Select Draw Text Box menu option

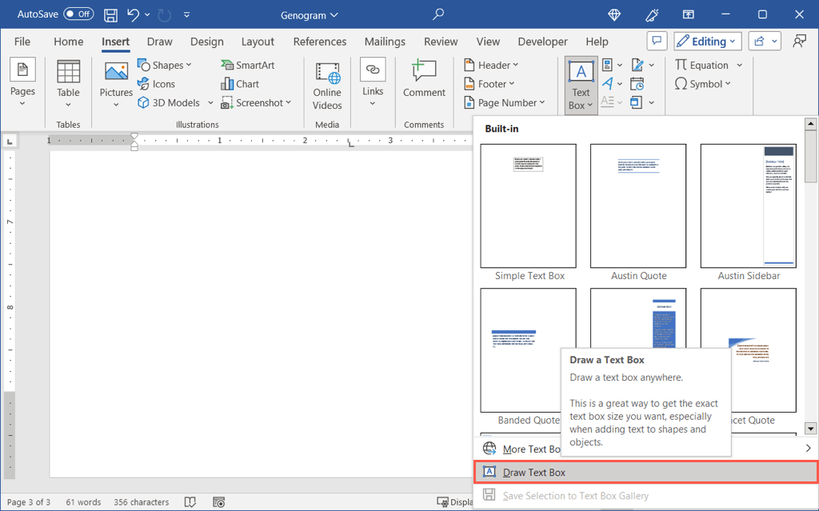tap(533, 473)
